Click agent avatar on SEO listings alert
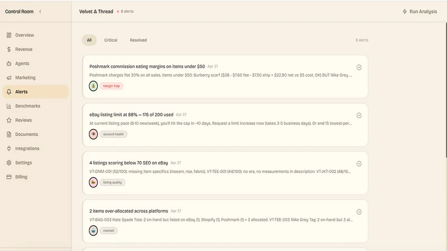This screenshot has height=251, width=447. pos(93,182)
